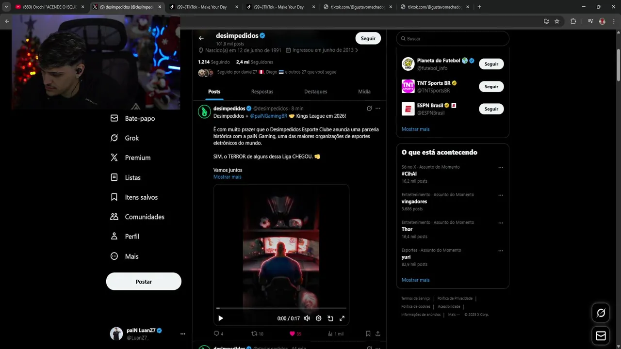Seek on the video progress bar
621x349 pixels.
coord(281,308)
